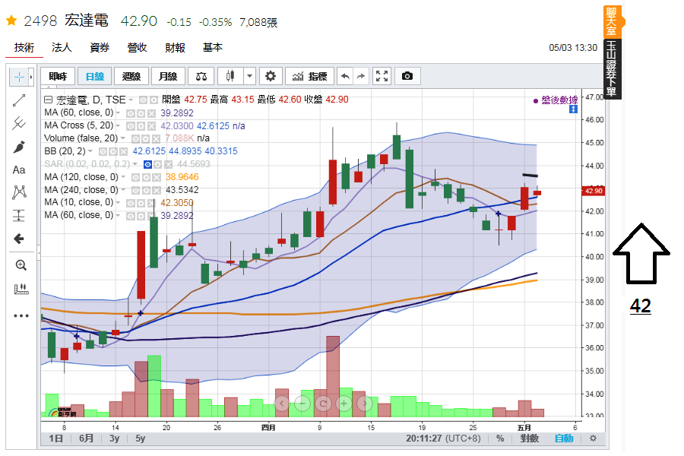Click the black back arrow in left toolbar
Image resolution: width=684 pixels, height=456 pixels.
[x=19, y=239]
